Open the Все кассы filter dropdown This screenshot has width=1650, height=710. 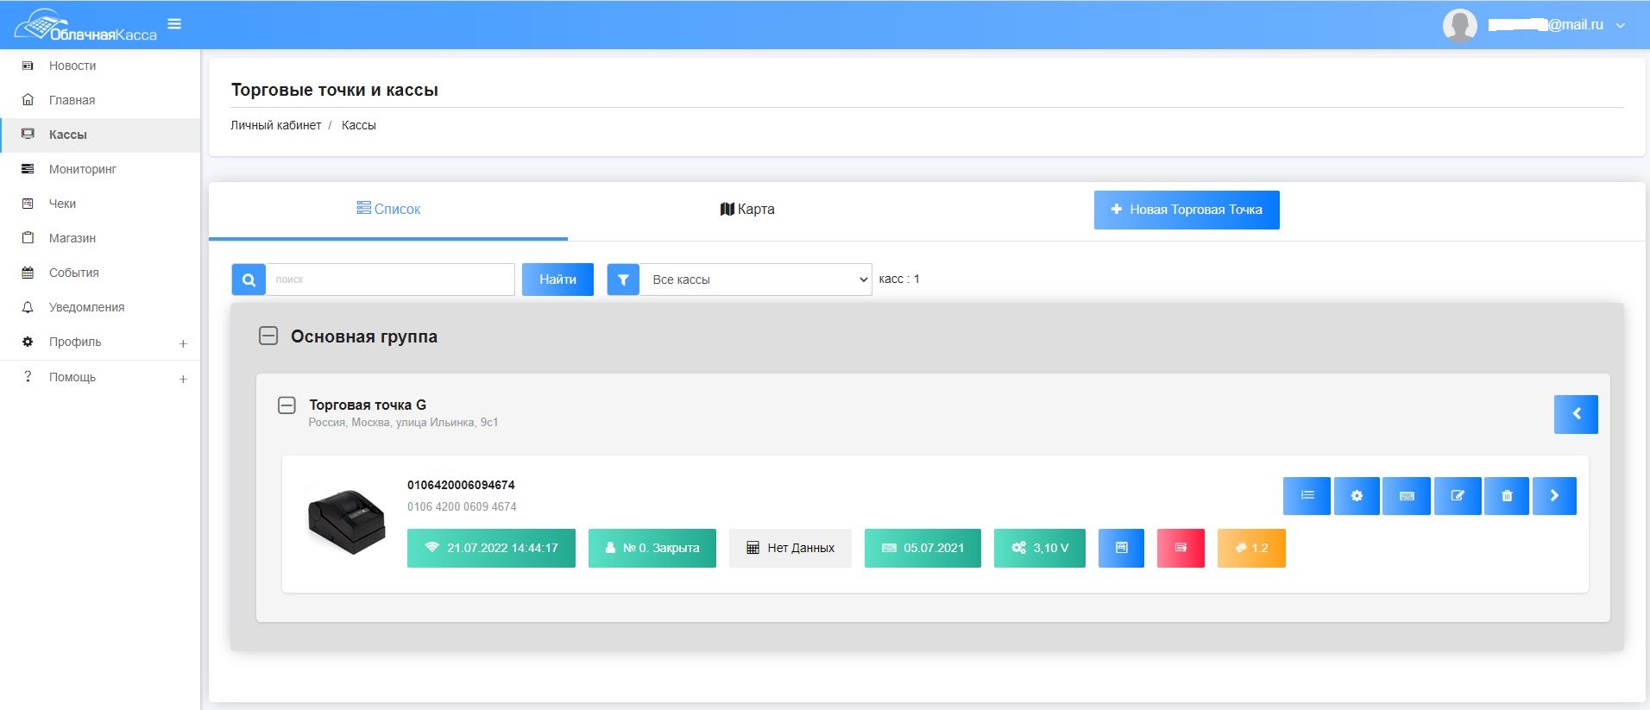(x=755, y=280)
